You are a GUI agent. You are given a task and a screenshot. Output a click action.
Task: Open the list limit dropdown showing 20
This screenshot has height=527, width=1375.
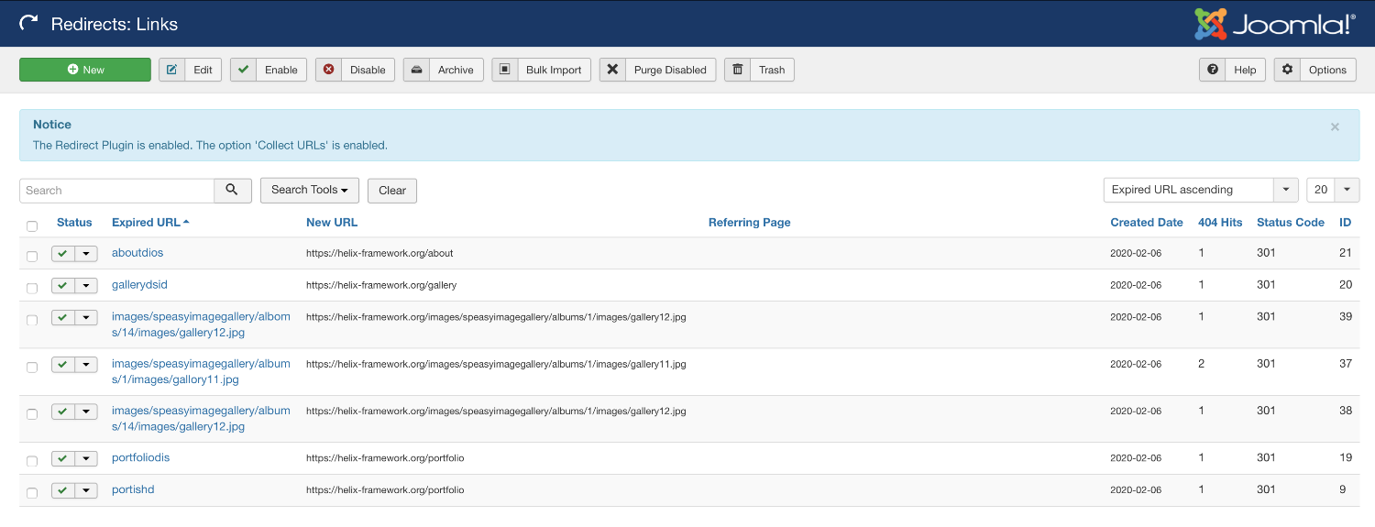pyautogui.click(x=1332, y=190)
